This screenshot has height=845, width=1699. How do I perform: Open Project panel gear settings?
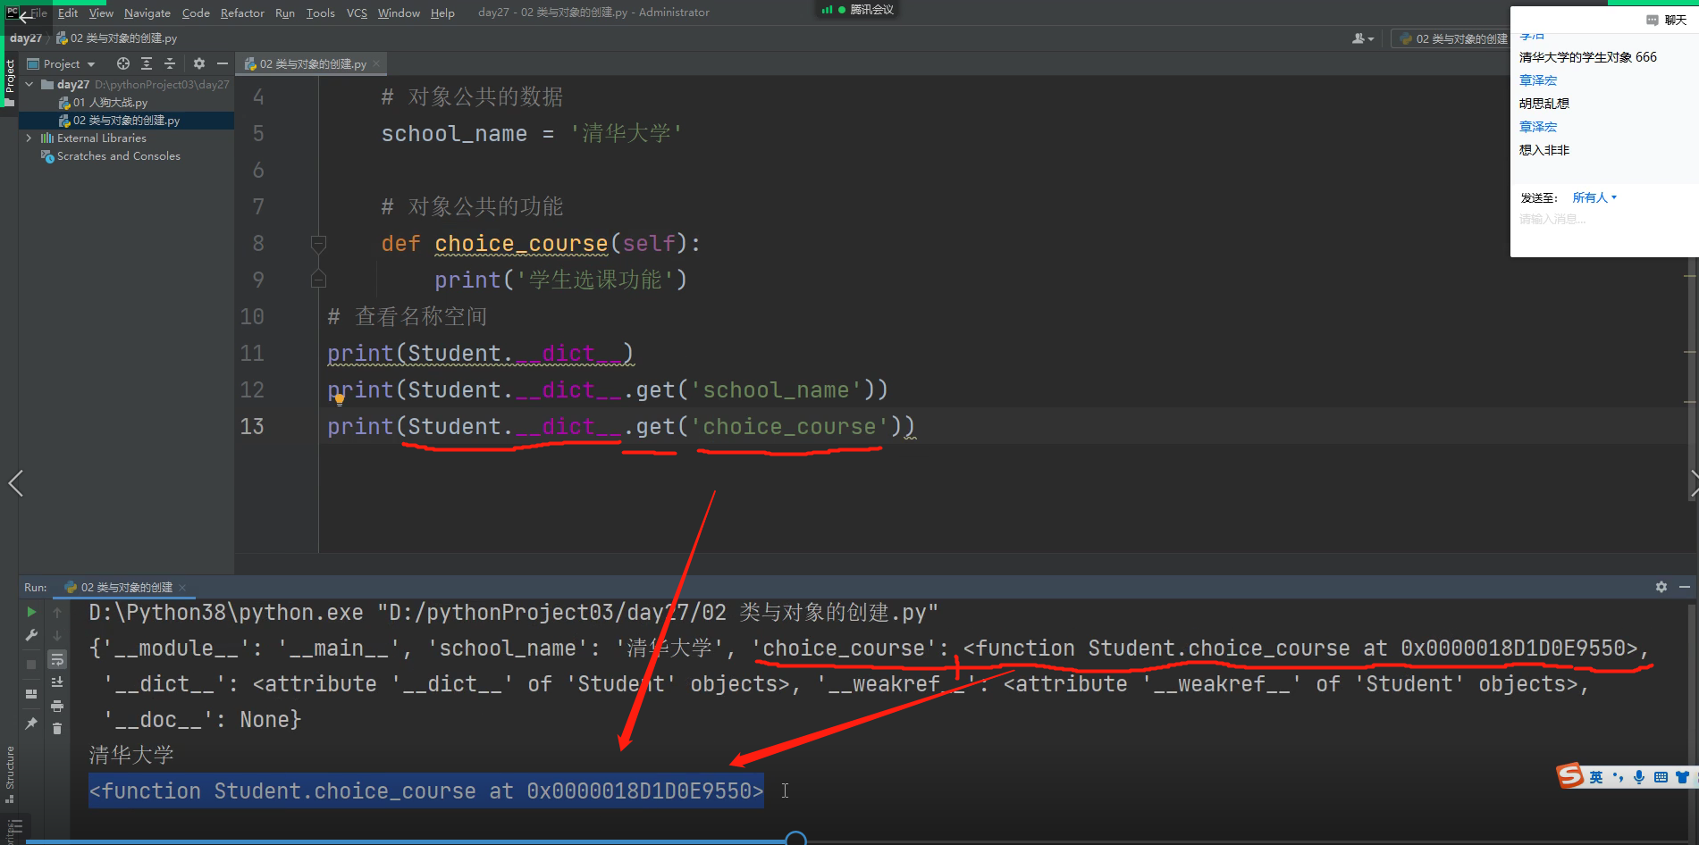199,63
